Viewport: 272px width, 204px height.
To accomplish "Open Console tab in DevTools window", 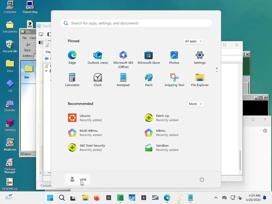I will (46, 185).
